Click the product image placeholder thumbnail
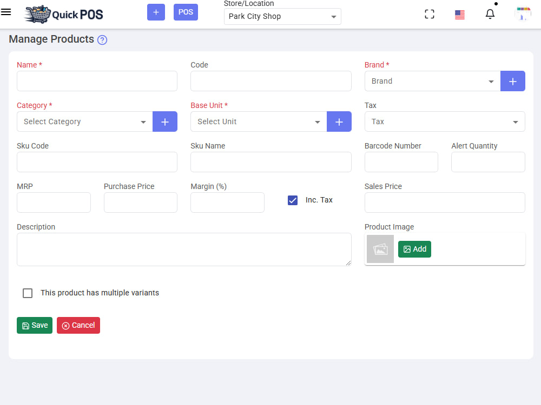Screen dimensions: 541x405 click(x=380, y=249)
